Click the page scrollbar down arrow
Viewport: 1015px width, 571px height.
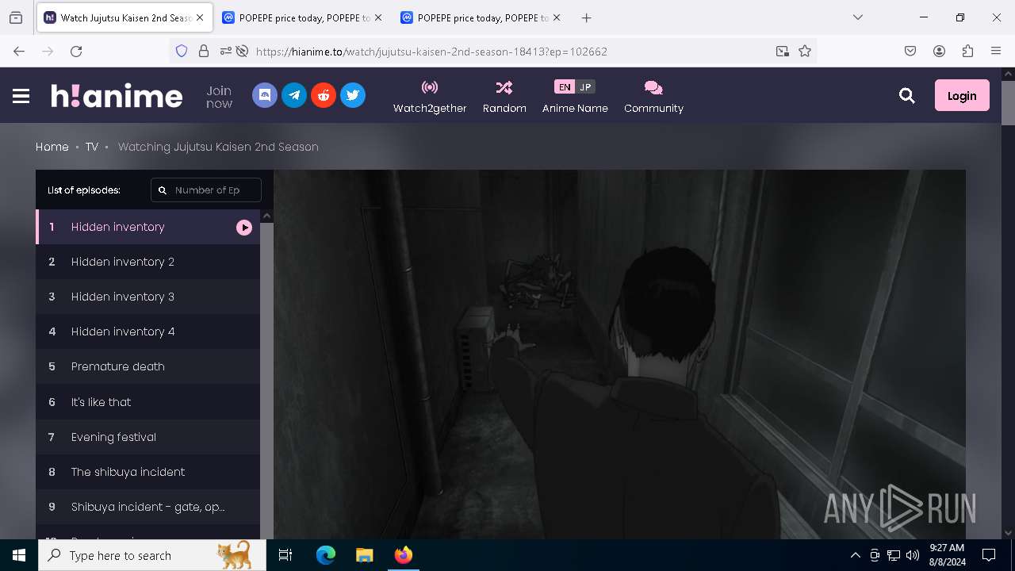1008,533
